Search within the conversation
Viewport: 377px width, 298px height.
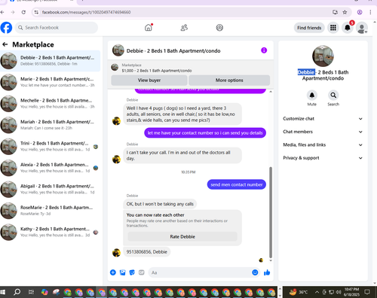[x=333, y=96]
